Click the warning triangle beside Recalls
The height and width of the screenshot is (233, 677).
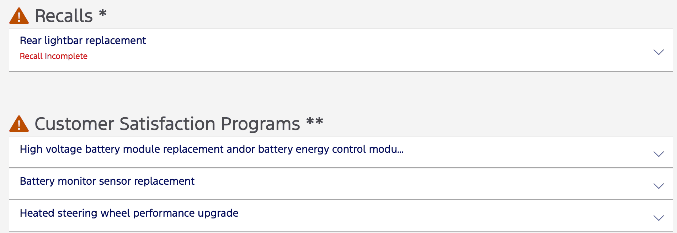[x=19, y=16]
